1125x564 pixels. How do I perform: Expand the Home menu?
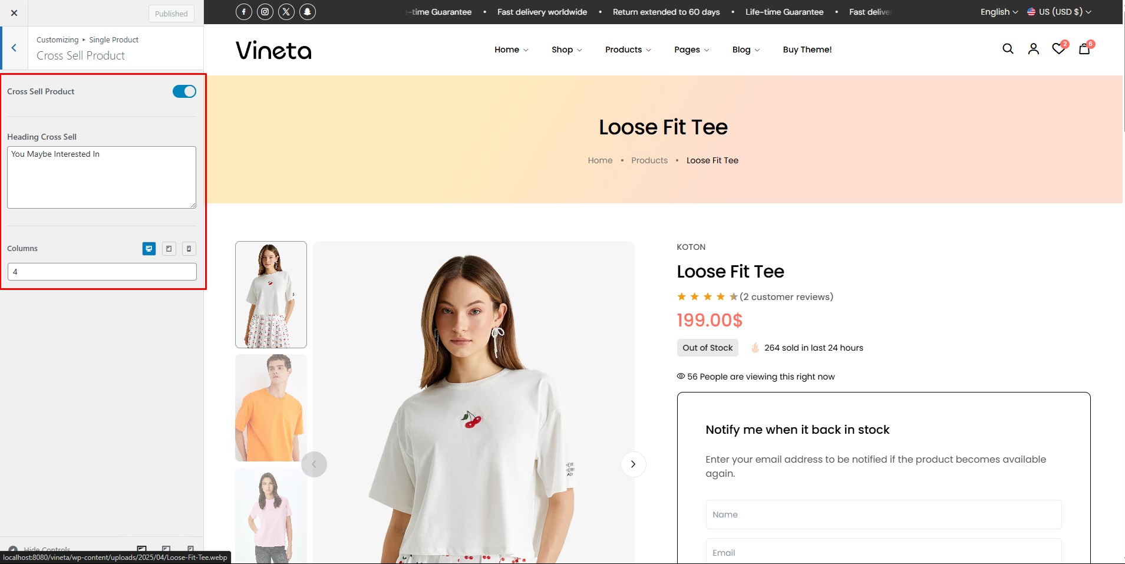512,50
